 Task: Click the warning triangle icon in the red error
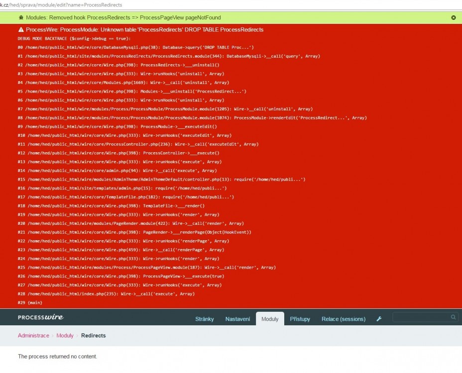point(21,30)
